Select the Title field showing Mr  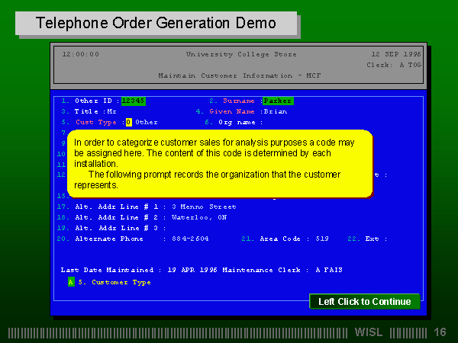pos(111,111)
